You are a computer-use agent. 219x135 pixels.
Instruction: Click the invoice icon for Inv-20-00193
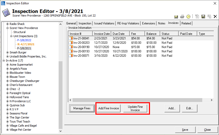tap(71, 51)
